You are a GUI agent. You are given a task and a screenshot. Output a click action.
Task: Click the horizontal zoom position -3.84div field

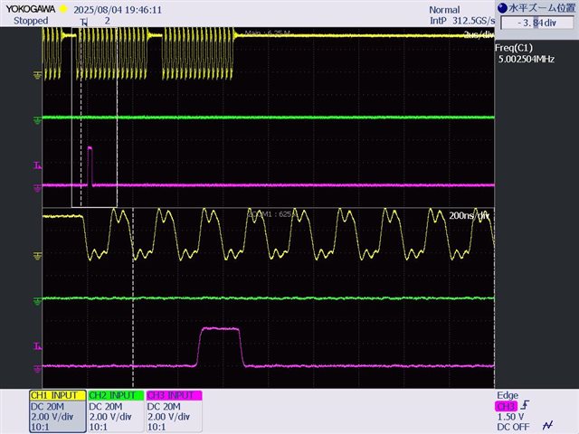pos(536,23)
